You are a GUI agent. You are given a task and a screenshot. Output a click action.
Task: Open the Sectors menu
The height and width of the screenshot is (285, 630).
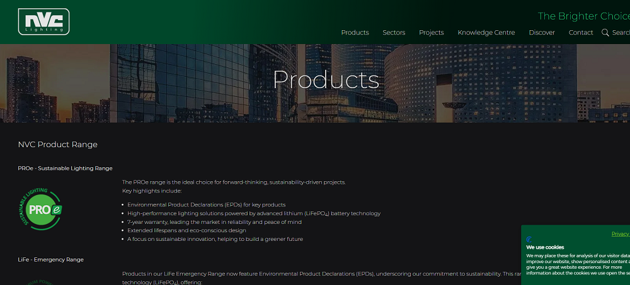click(x=394, y=33)
